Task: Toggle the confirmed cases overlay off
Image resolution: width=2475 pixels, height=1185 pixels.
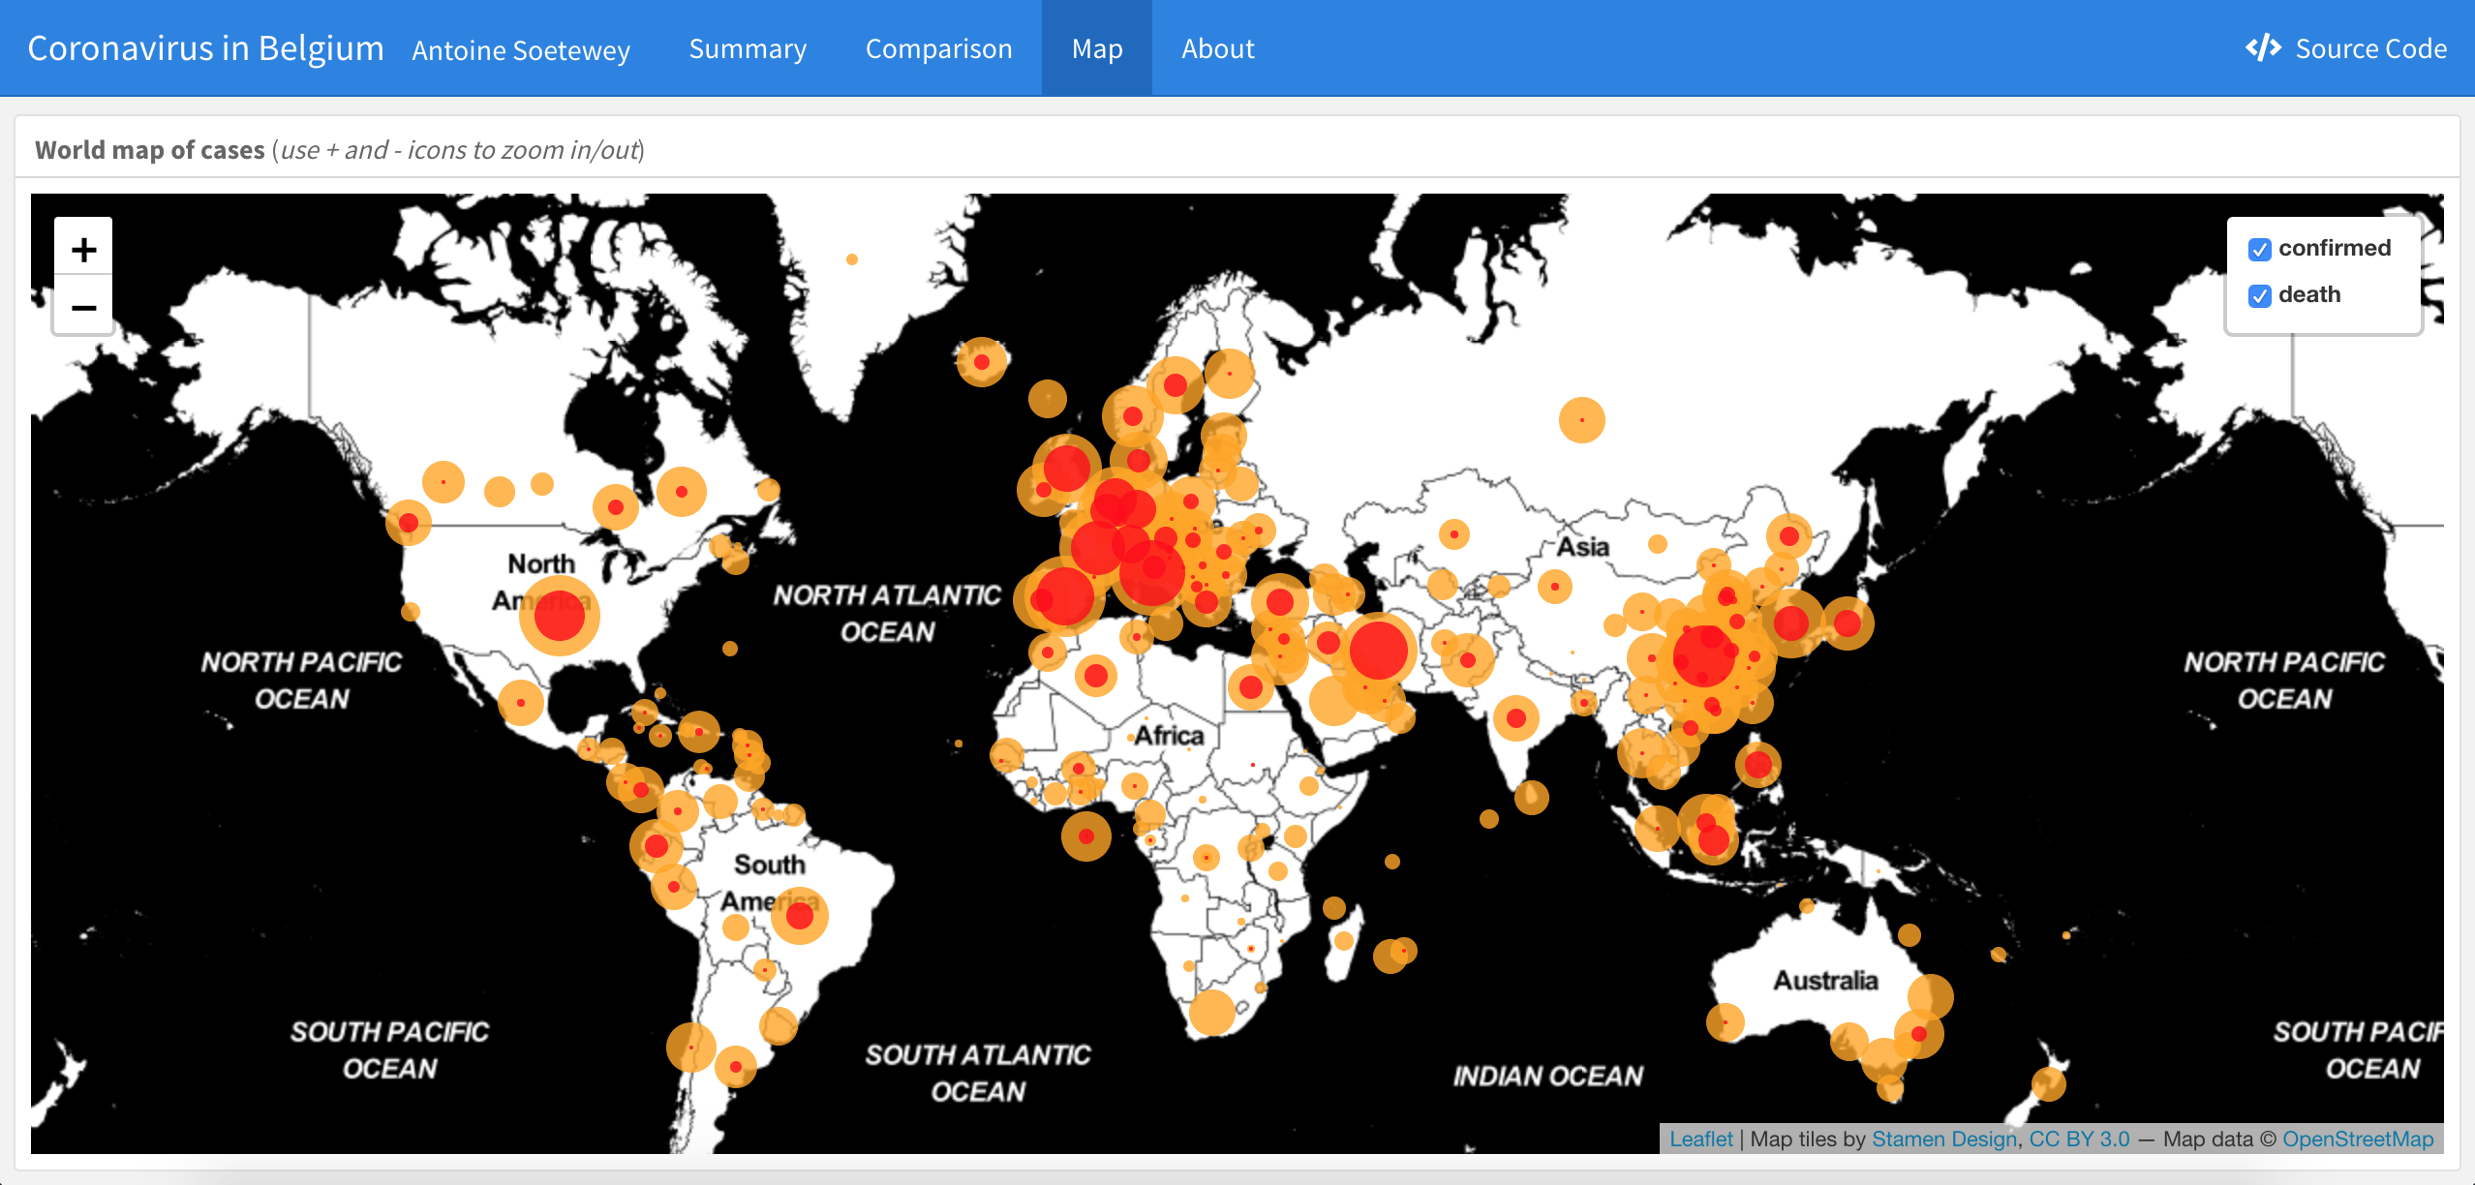Action: pos(2259,249)
